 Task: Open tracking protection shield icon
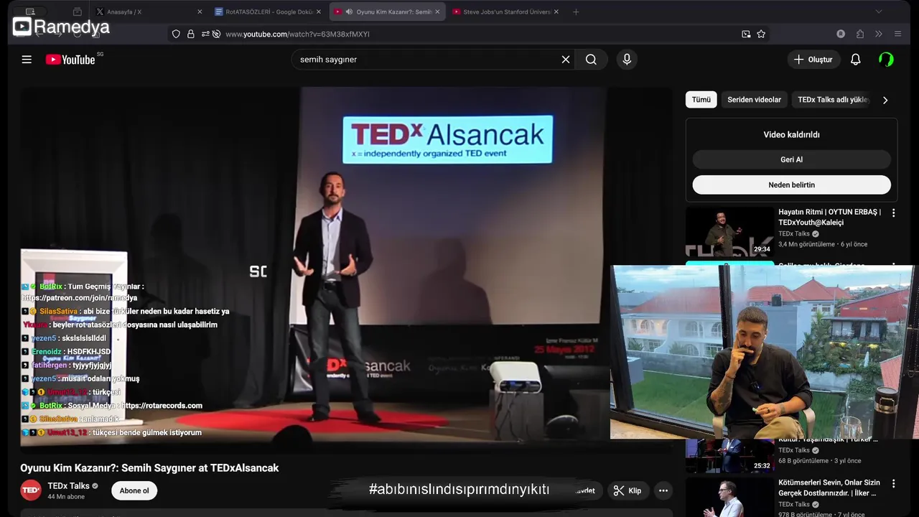tap(176, 34)
